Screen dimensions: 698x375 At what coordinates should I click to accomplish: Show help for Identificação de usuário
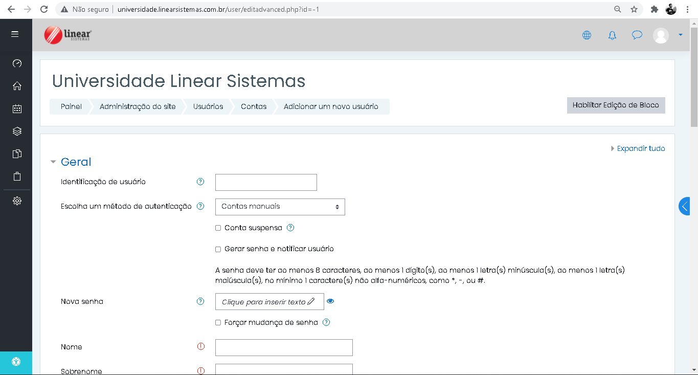[200, 182]
